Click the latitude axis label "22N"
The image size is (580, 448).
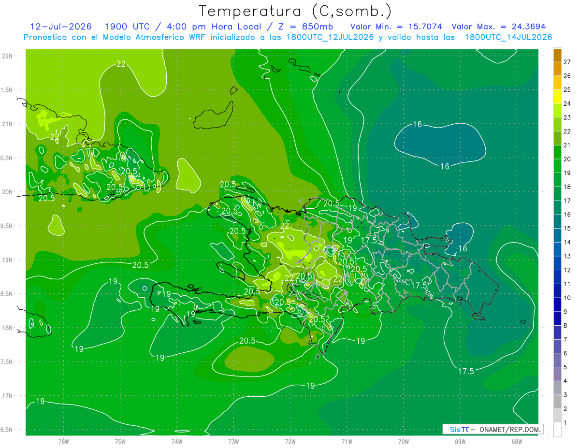pos(8,56)
